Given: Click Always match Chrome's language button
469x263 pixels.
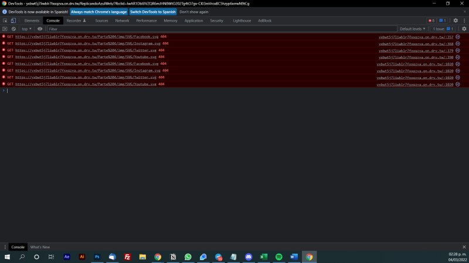Looking at the screenshot, I should [x=98, y=12].
